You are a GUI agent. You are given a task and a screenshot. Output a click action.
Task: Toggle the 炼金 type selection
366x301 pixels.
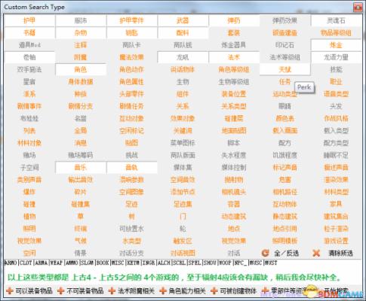(x=336, y=45)
